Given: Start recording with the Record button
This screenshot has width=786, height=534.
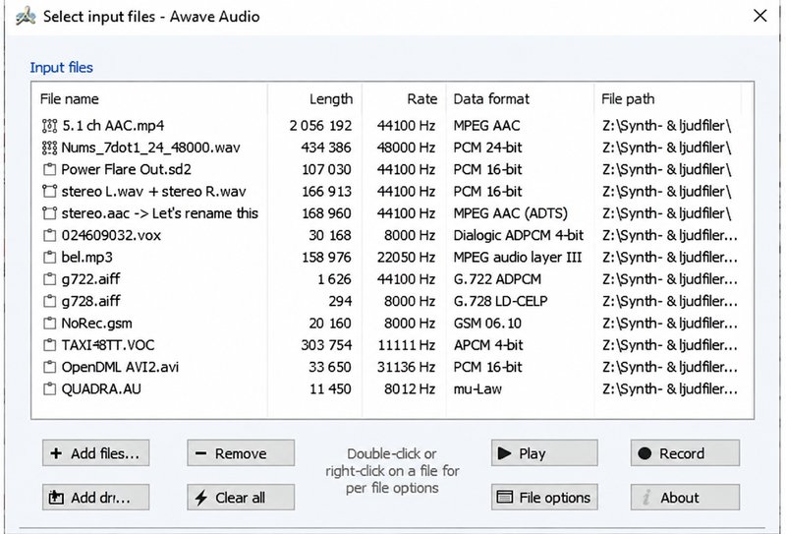Looking at the screenshot, I should [x=685, y=453].
